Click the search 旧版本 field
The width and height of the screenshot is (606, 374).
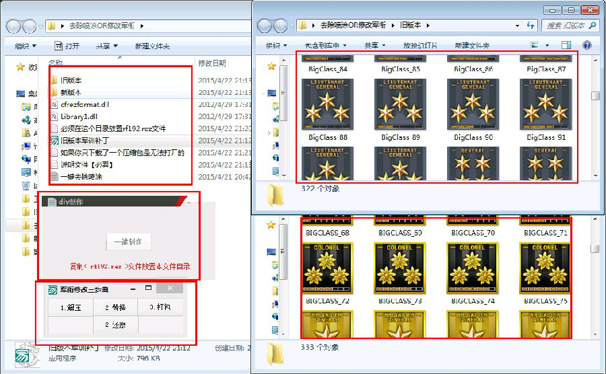569,26
